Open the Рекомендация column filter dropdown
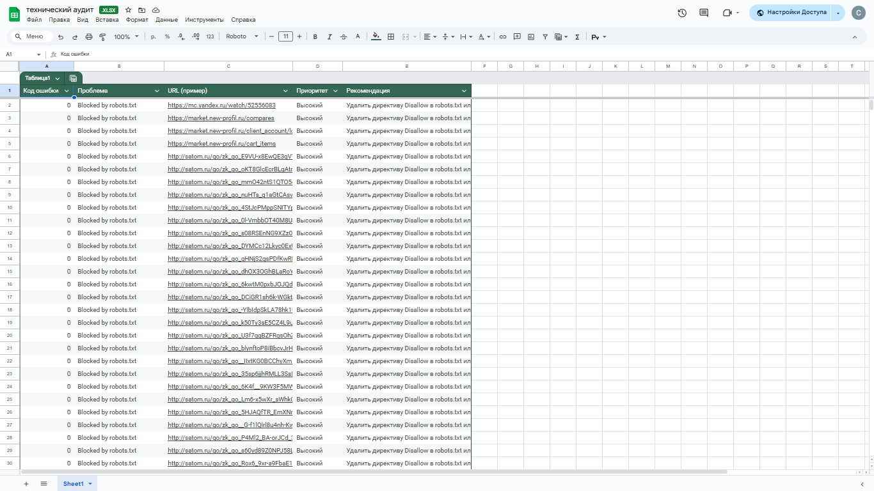The image size is (874, 491). coord(464,91)
